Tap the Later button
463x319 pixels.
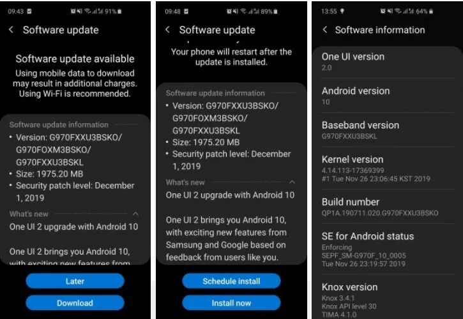(x=75, y=281)
